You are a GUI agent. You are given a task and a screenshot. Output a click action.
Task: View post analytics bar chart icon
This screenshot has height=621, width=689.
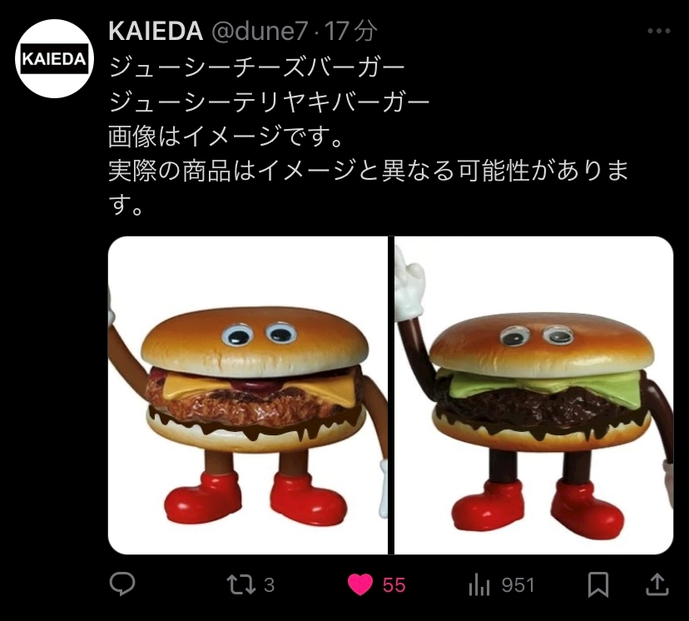479,585
